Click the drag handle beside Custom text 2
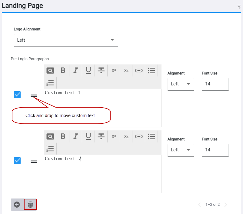Screen dimensions: 243x214 coord(34,162)
